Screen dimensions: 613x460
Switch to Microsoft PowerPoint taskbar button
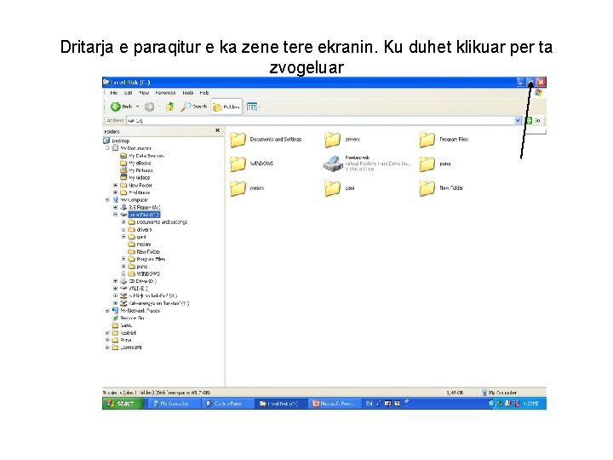tap(335, 404)
